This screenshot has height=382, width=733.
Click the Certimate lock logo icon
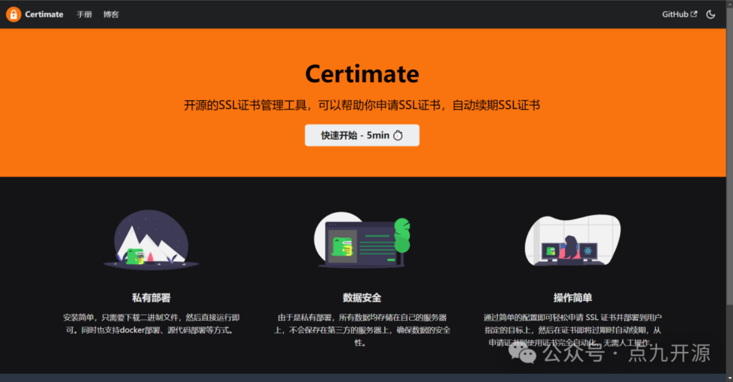pos(14,14)
